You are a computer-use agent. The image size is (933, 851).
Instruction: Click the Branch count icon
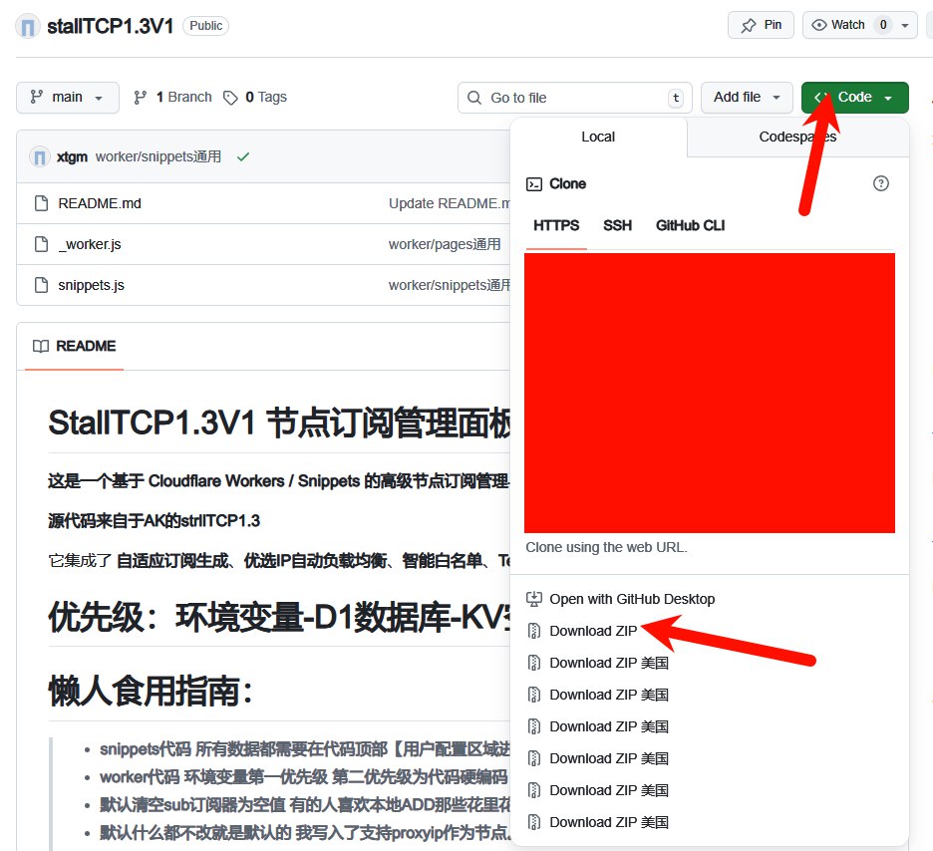(141, 98)
